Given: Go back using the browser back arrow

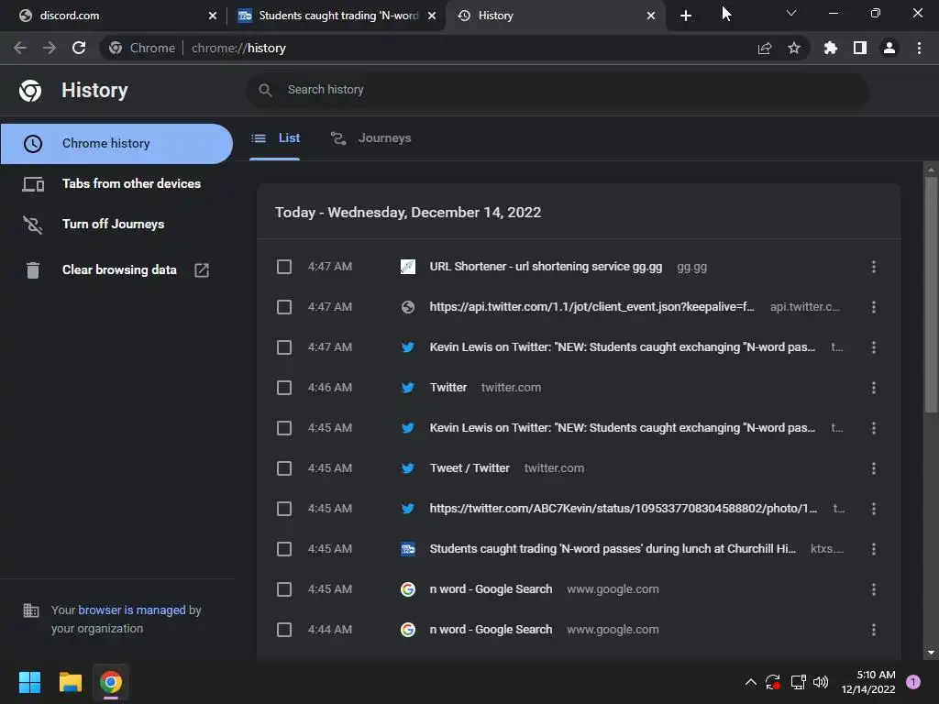Looking at the screenshot, I should click(x=20, y=48).
